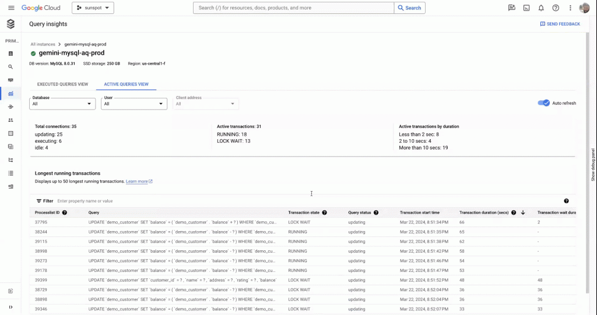Image resolution: width=597 pixels, height=315 pixels.
Task: Click Send Feedback link
Action: tap(560, 24)
